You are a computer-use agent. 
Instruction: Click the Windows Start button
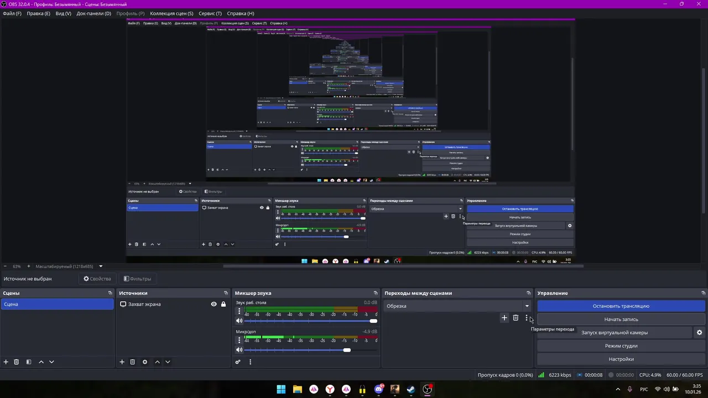pyautogui.click(x=281, y=389)
